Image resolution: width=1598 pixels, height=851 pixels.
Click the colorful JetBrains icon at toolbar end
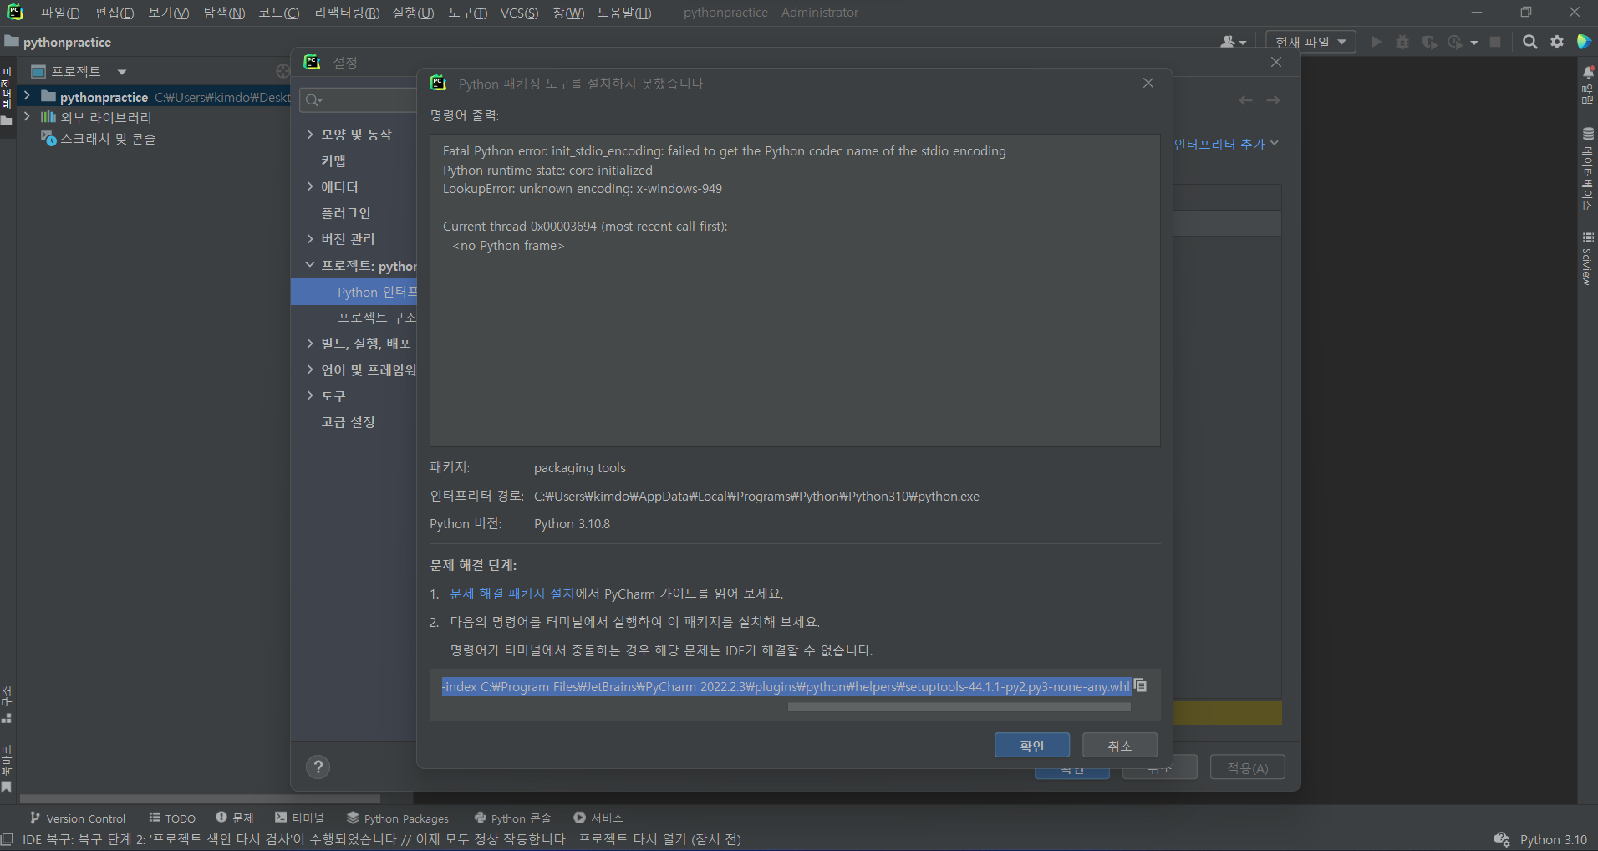tap(1584, 42)
